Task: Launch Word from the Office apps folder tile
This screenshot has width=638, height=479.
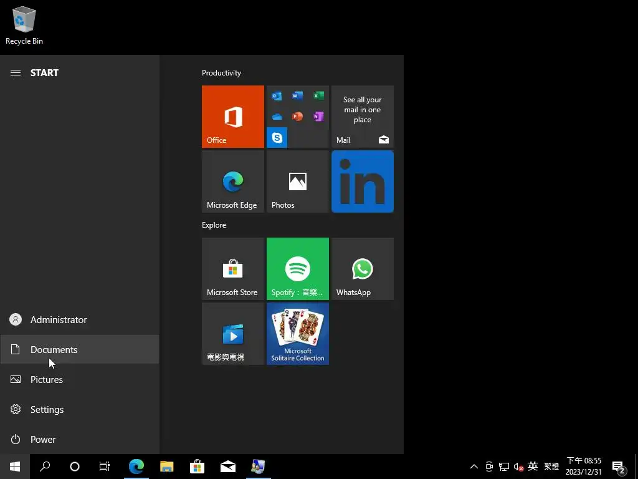Action: click(297, 96)
